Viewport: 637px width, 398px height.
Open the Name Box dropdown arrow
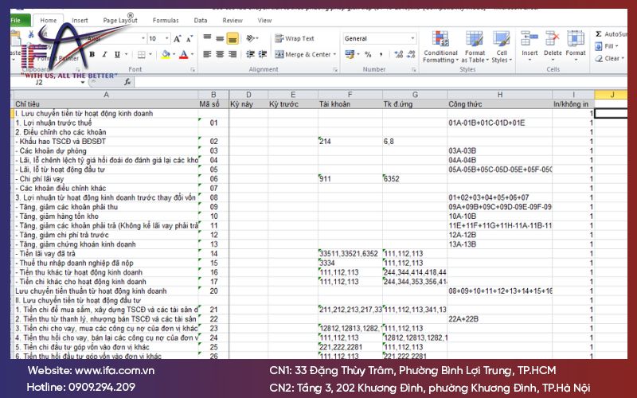point(83,83)
